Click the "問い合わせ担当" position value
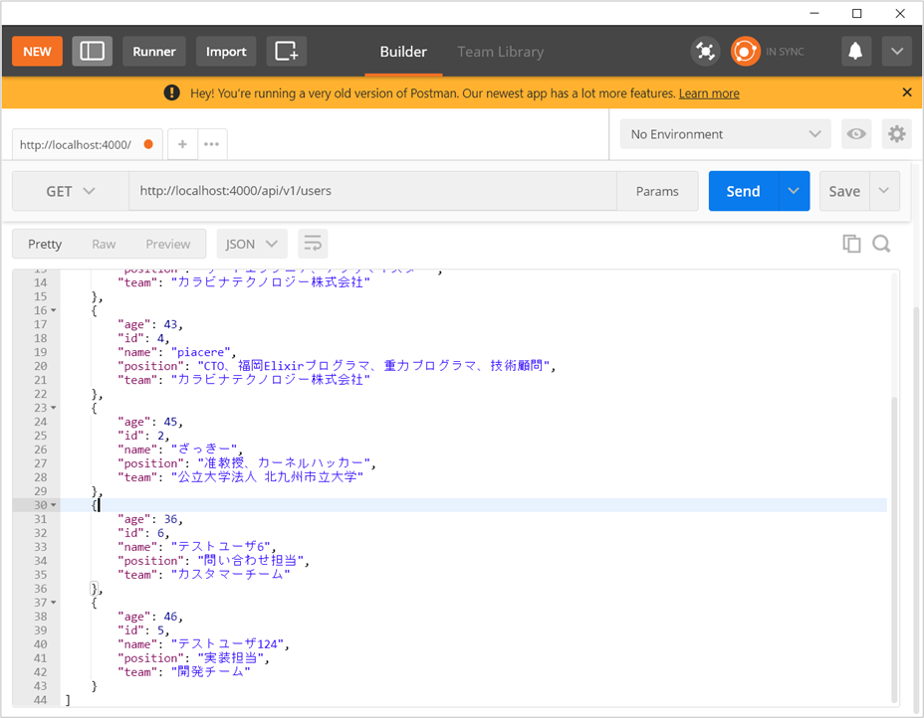Screen dimensions: 924x718 (251, 560)
